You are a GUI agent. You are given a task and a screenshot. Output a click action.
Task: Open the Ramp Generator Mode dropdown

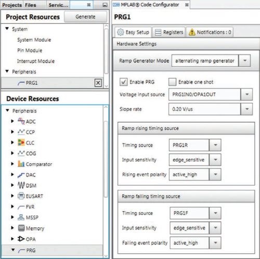244,61
